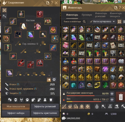Click the purple book item in equipment

click(x=9, y=73)
